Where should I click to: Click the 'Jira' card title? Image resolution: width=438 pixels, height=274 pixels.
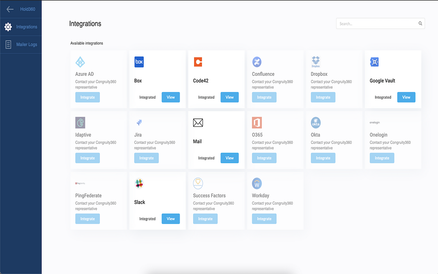pos(138,135)
